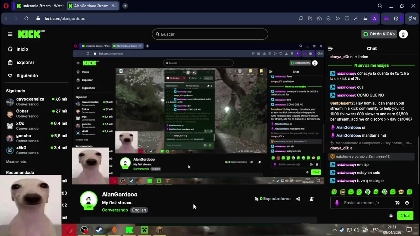
Task: Open a new browser tab
Action: click(x=125, y=6)
